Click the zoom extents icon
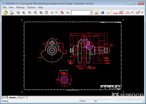The image size is (146, 104). coord(41,13)
